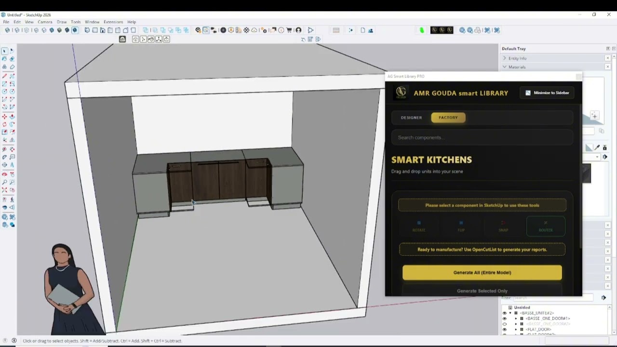
Task: Select the Circle drawing tool
Action: [4, 92]
